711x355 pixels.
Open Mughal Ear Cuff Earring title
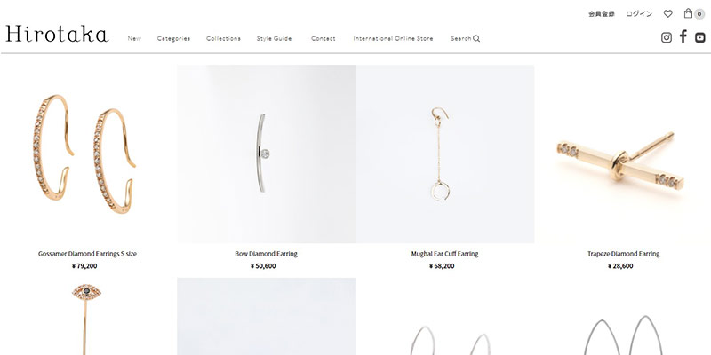(445, 254)
